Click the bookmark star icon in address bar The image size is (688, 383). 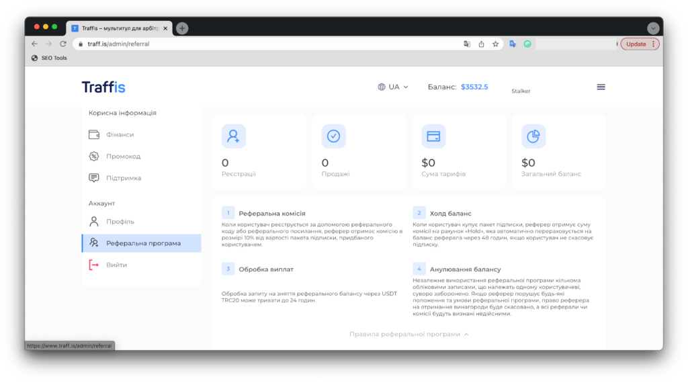click(x=495, y=44)
